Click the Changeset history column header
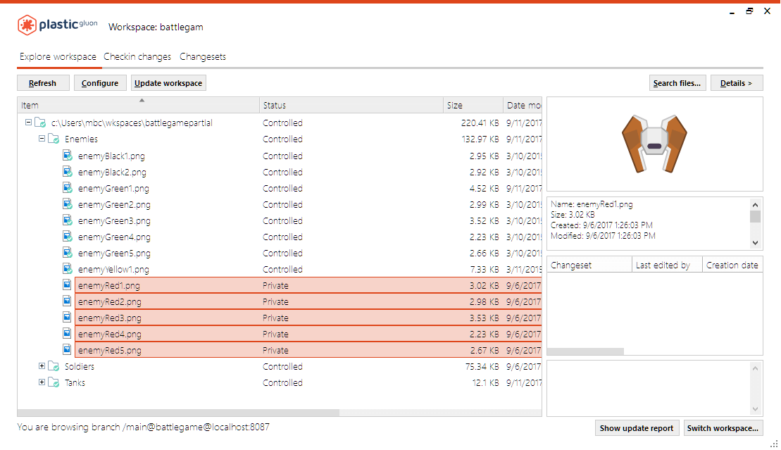The height and width of the screenshot is (450, 781). coord(589,265)
